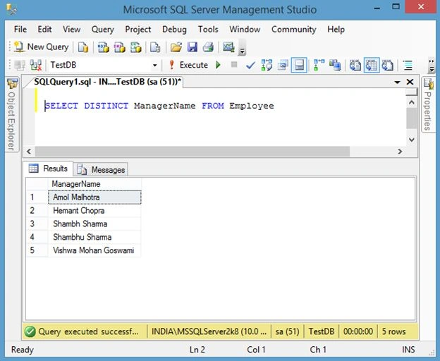Switch to the Messages tab

click(x=101, y=170)
